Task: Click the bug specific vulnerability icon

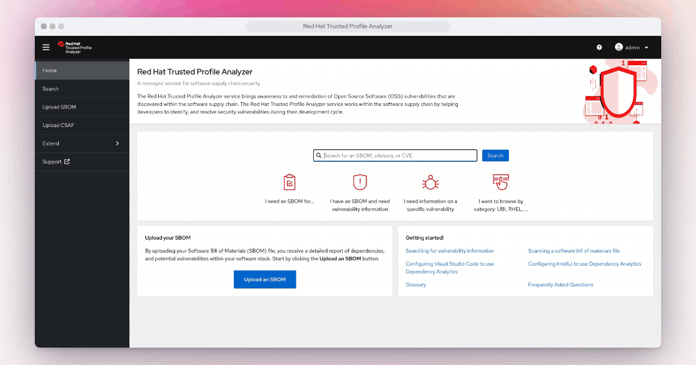Action: tap(431, 182)
